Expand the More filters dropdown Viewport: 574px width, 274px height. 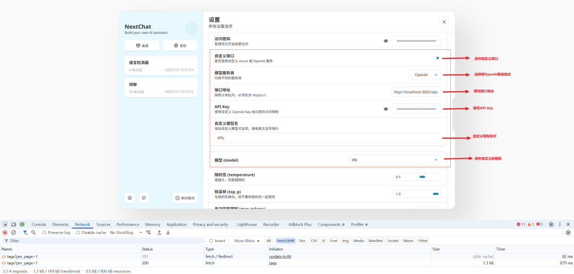tap(247, 241)
